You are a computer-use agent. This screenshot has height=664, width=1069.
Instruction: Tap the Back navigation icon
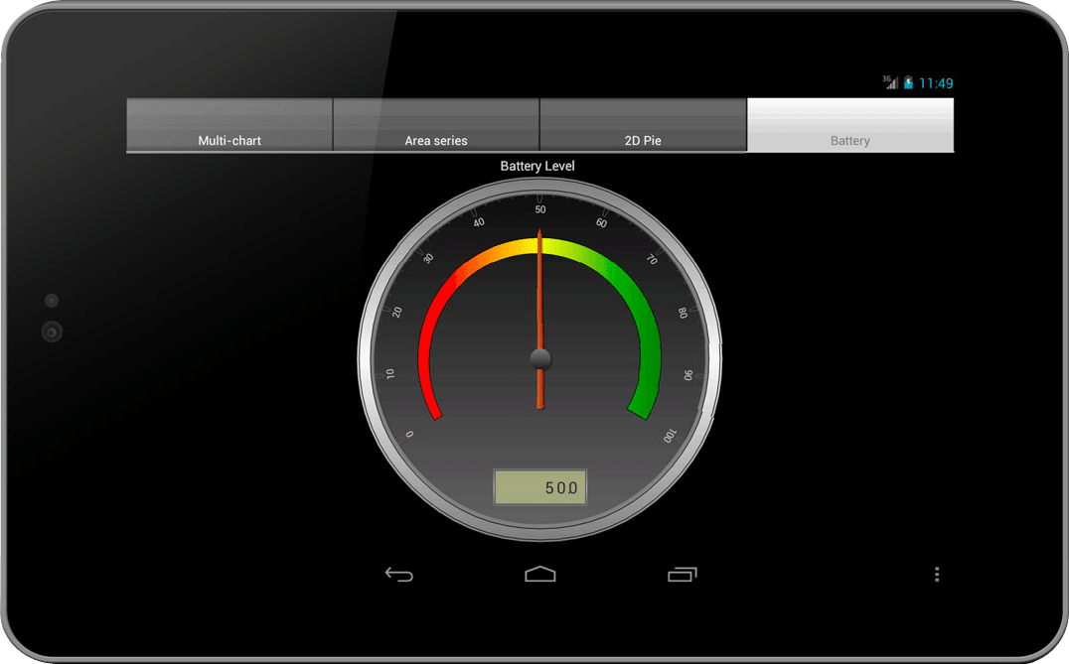tap(398, 574)
